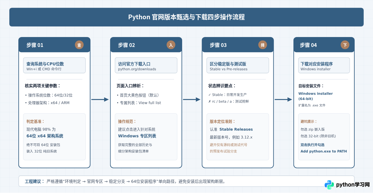Click the round 入 badge in 步骤 02

[171, 45]
